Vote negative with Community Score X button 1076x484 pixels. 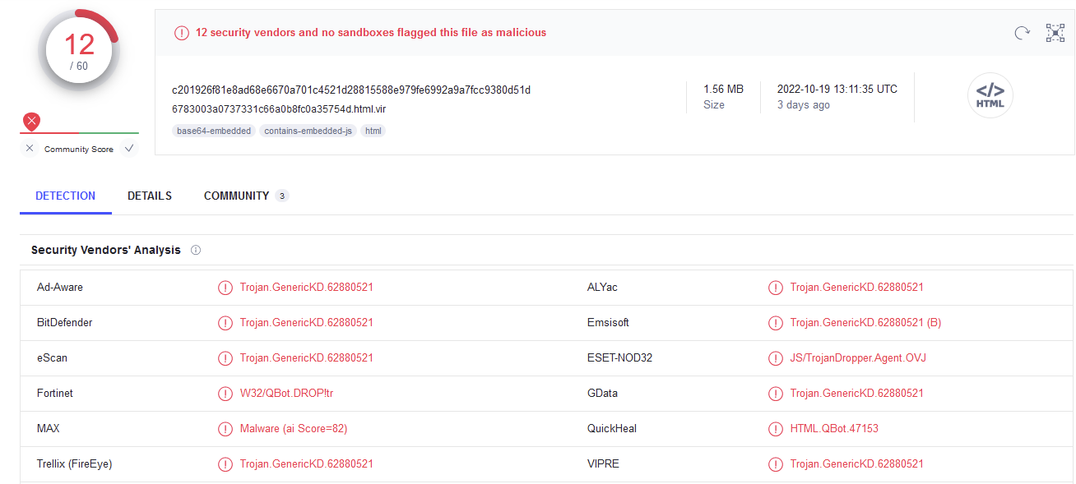pyautogui.click(x=30, y=149)
